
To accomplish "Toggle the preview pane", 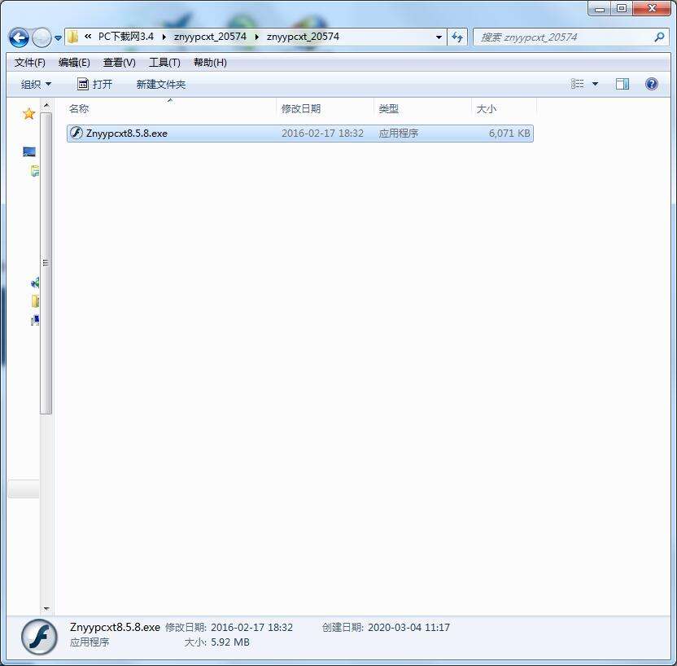I will [622, 84].
